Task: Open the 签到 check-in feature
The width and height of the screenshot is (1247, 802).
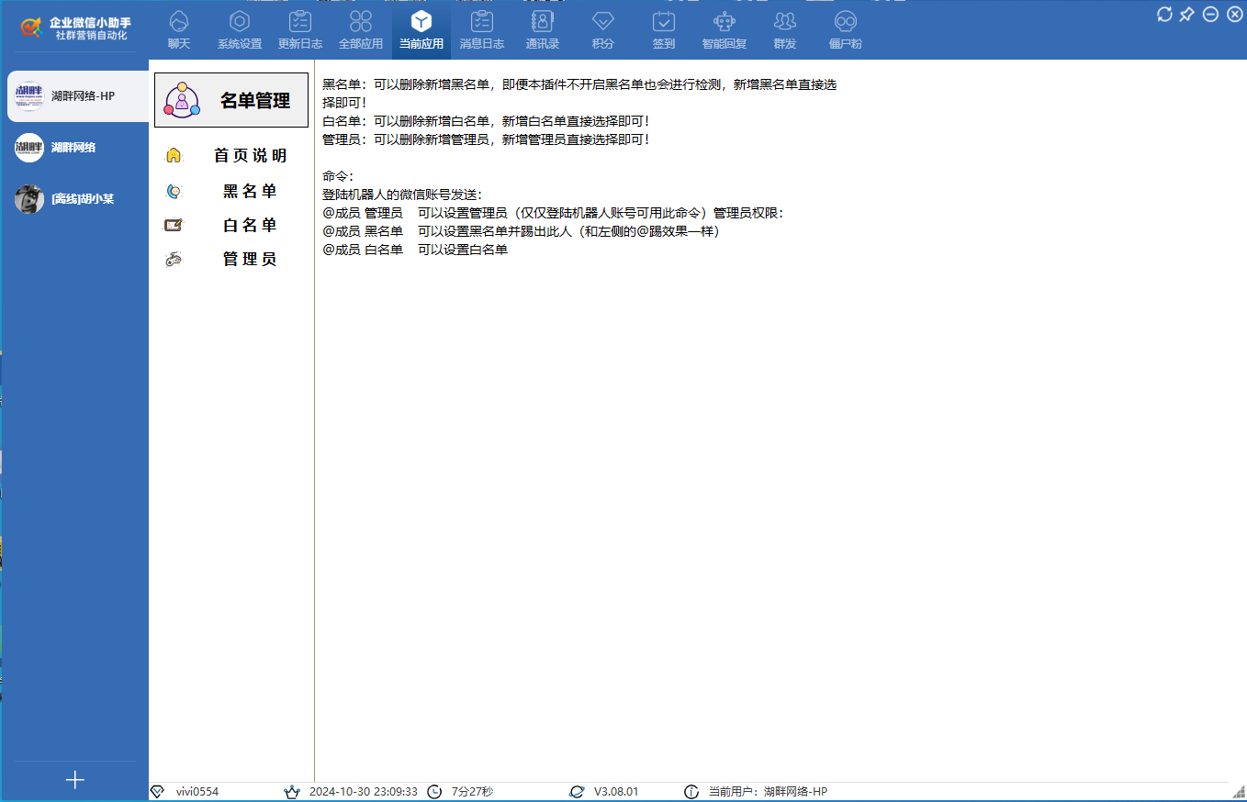Action: tap(663, 28)
